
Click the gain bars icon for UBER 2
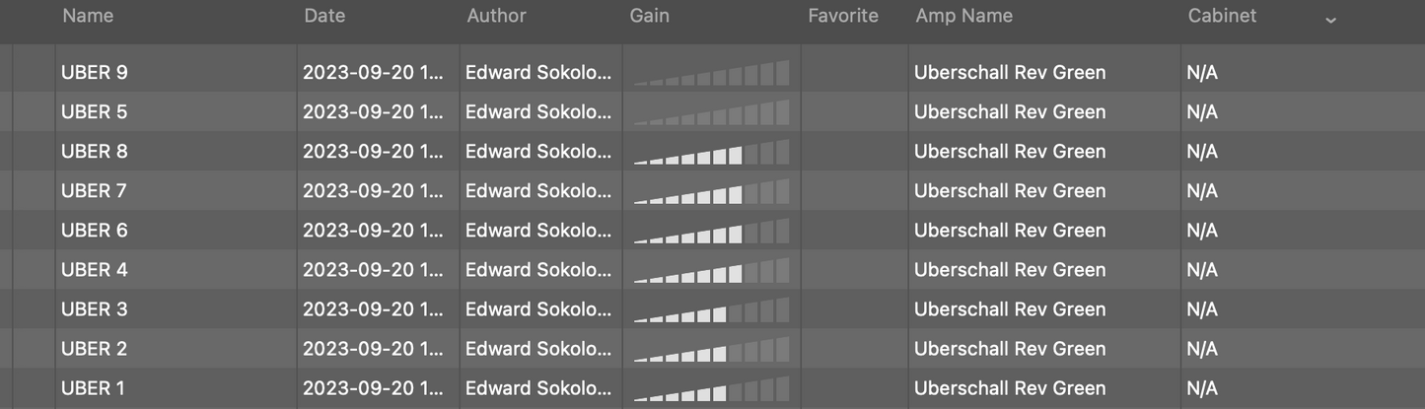pyautogui.click(x=711, y=350)
